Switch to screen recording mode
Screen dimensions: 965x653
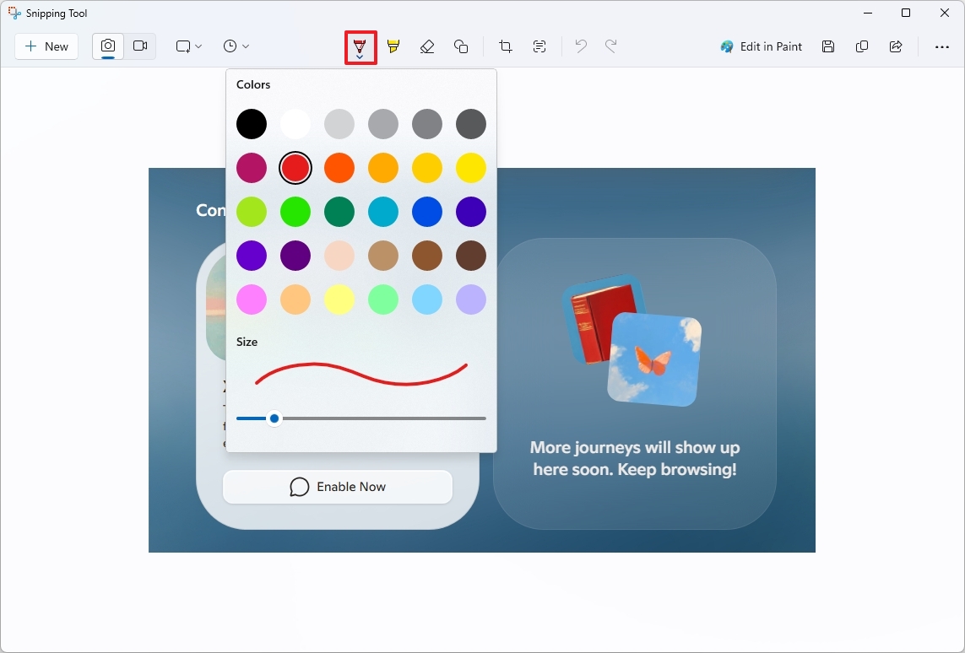tap(140, 46)
